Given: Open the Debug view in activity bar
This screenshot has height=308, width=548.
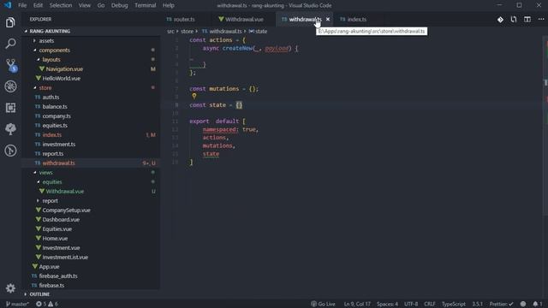Looking at the screenshot, I should pos(10,86).
